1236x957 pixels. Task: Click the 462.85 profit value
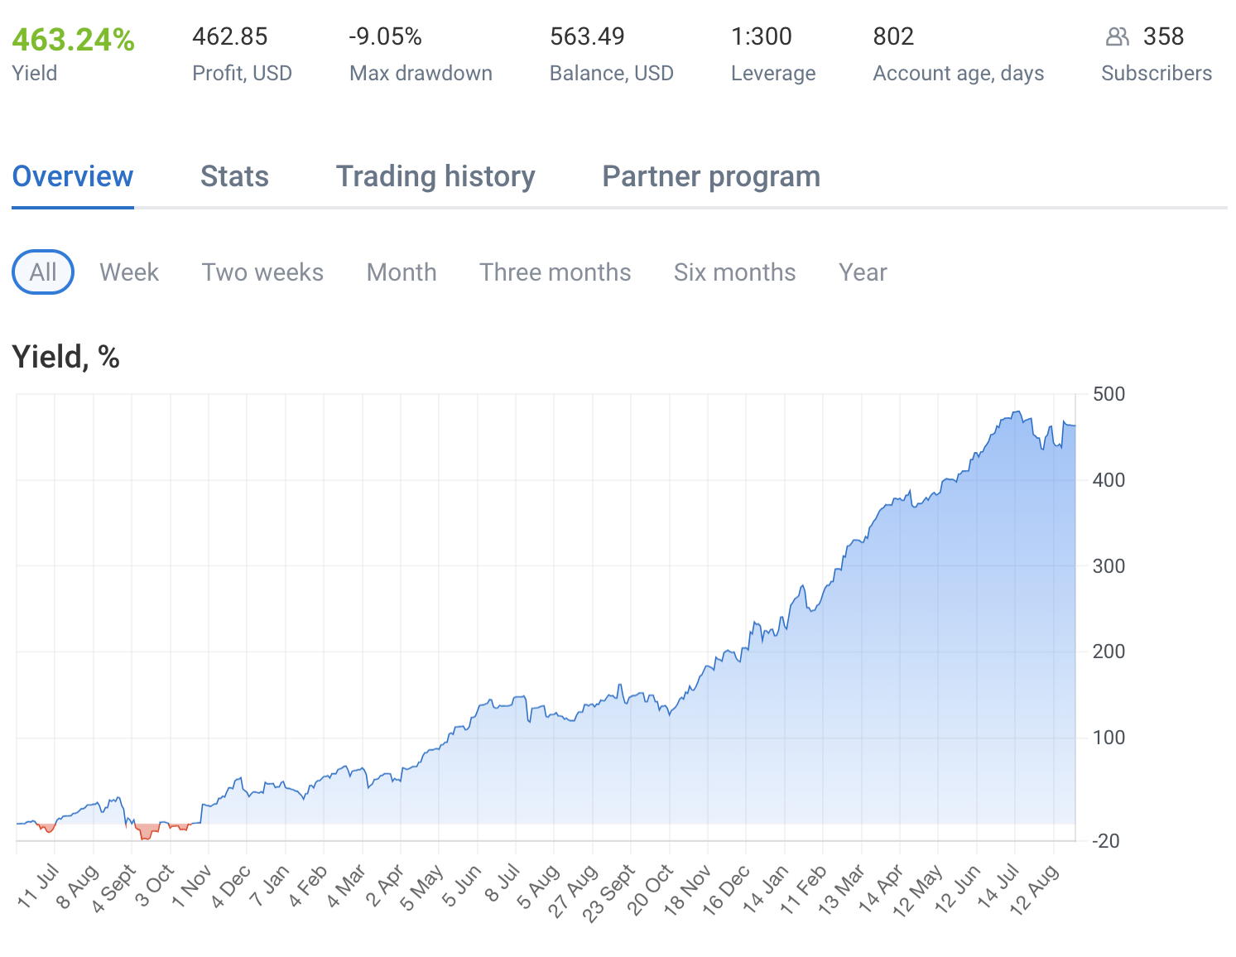pyautogui.click(x=230, y=36)
